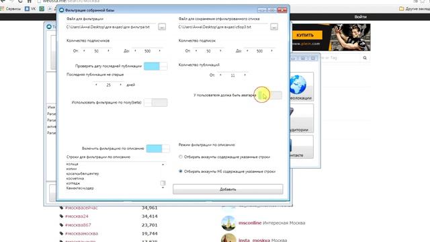Click msconline profile avatar thumbnail
430x242 pixels.
click(x=228, y=223)
